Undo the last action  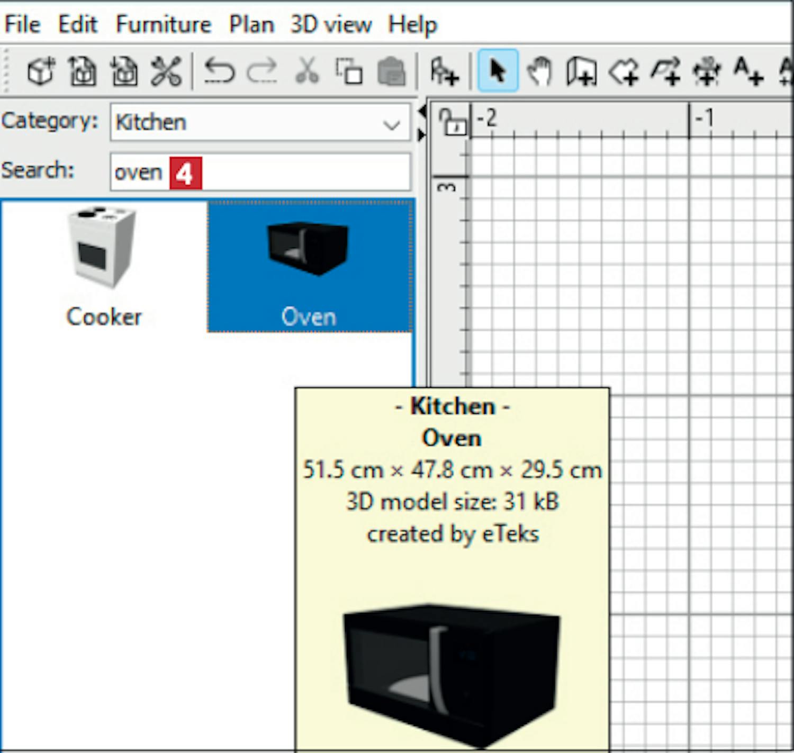219,71
